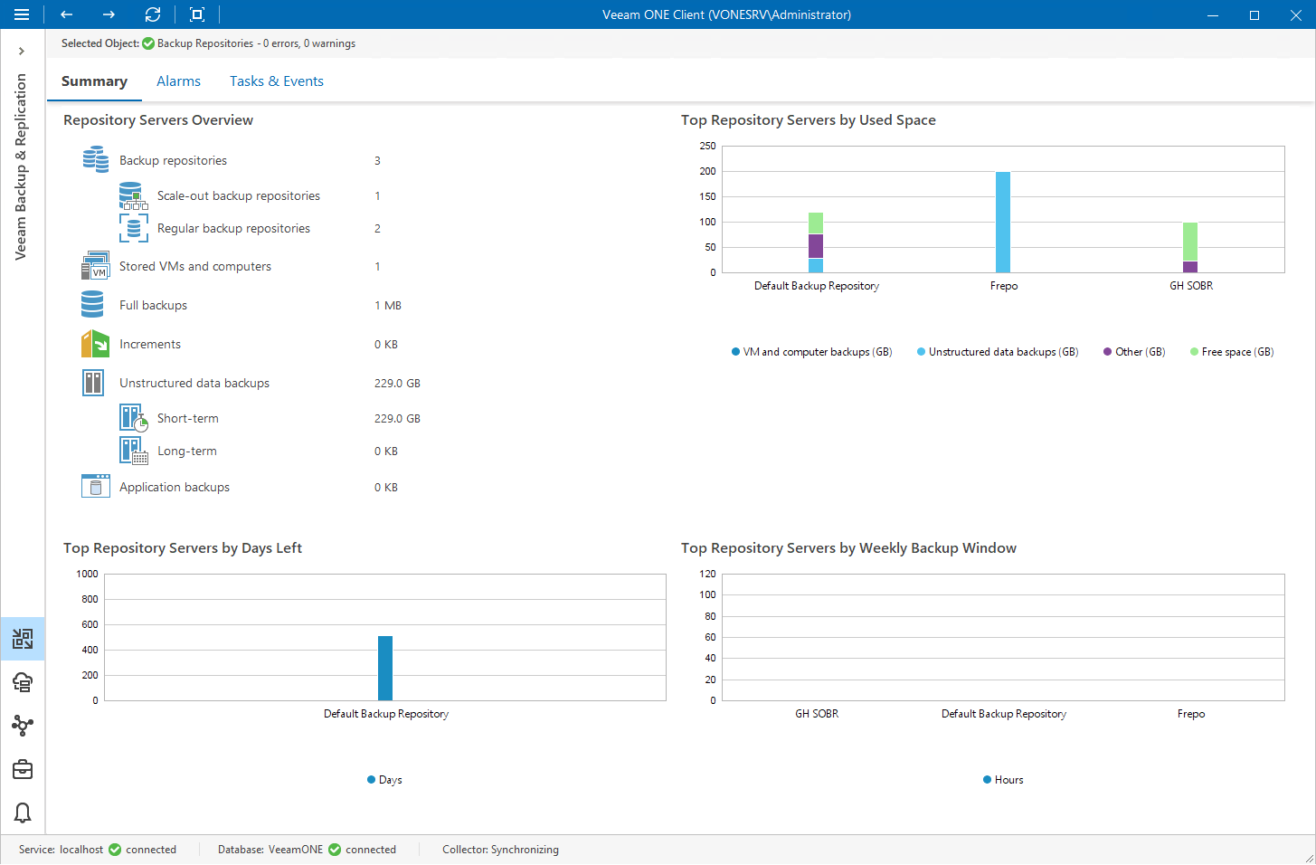Select the highlighted data protection view icon

[22, 638]
